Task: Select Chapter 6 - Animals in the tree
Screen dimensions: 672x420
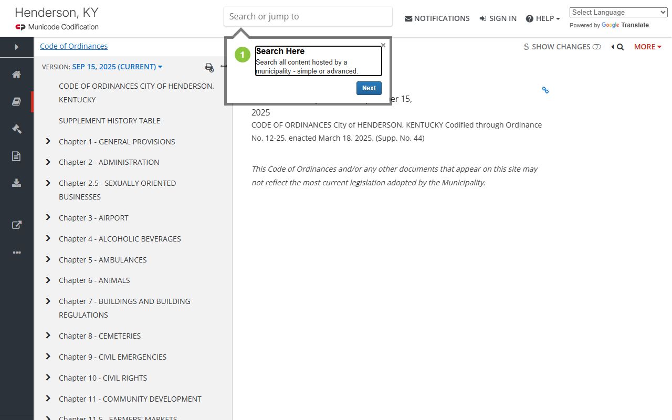Action: point(94,280)
